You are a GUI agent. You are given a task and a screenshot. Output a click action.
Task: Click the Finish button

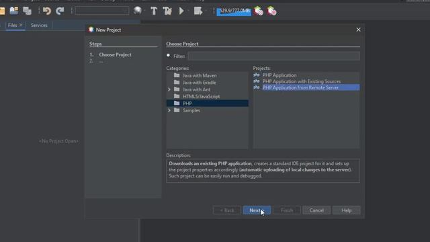coord(287,210)
